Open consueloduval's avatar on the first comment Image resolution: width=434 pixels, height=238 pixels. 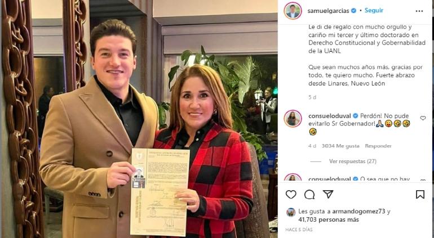tap(293, 119)
